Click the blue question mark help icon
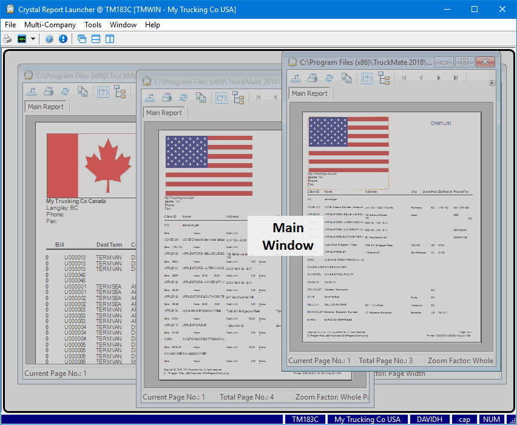The height and width of the screenshot is (425, 517). (x=49, y=39)
